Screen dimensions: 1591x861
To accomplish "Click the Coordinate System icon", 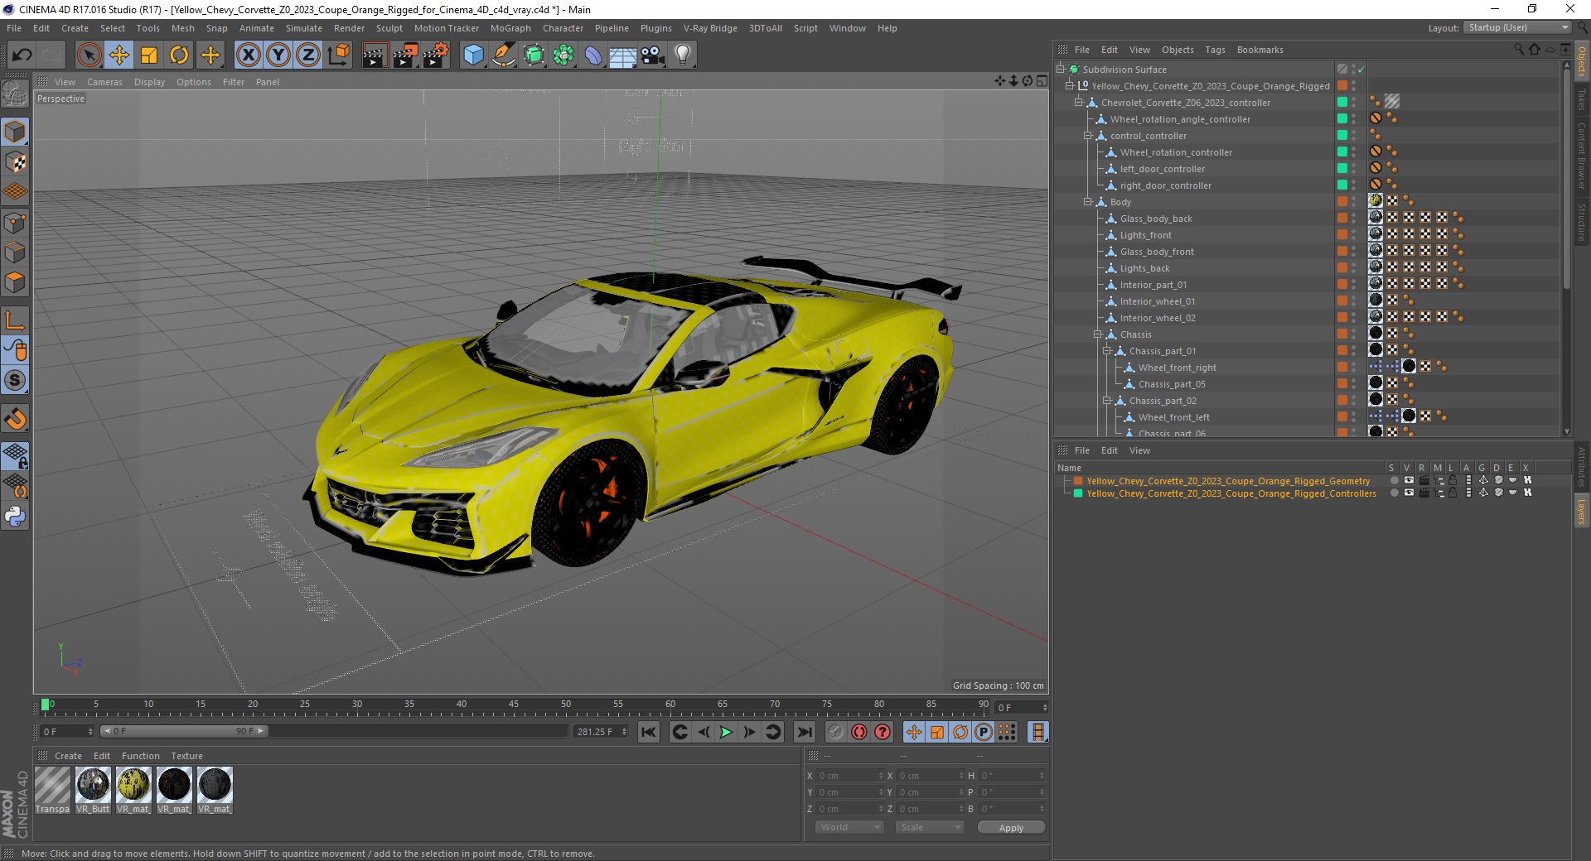I will [x=338, y=55].
